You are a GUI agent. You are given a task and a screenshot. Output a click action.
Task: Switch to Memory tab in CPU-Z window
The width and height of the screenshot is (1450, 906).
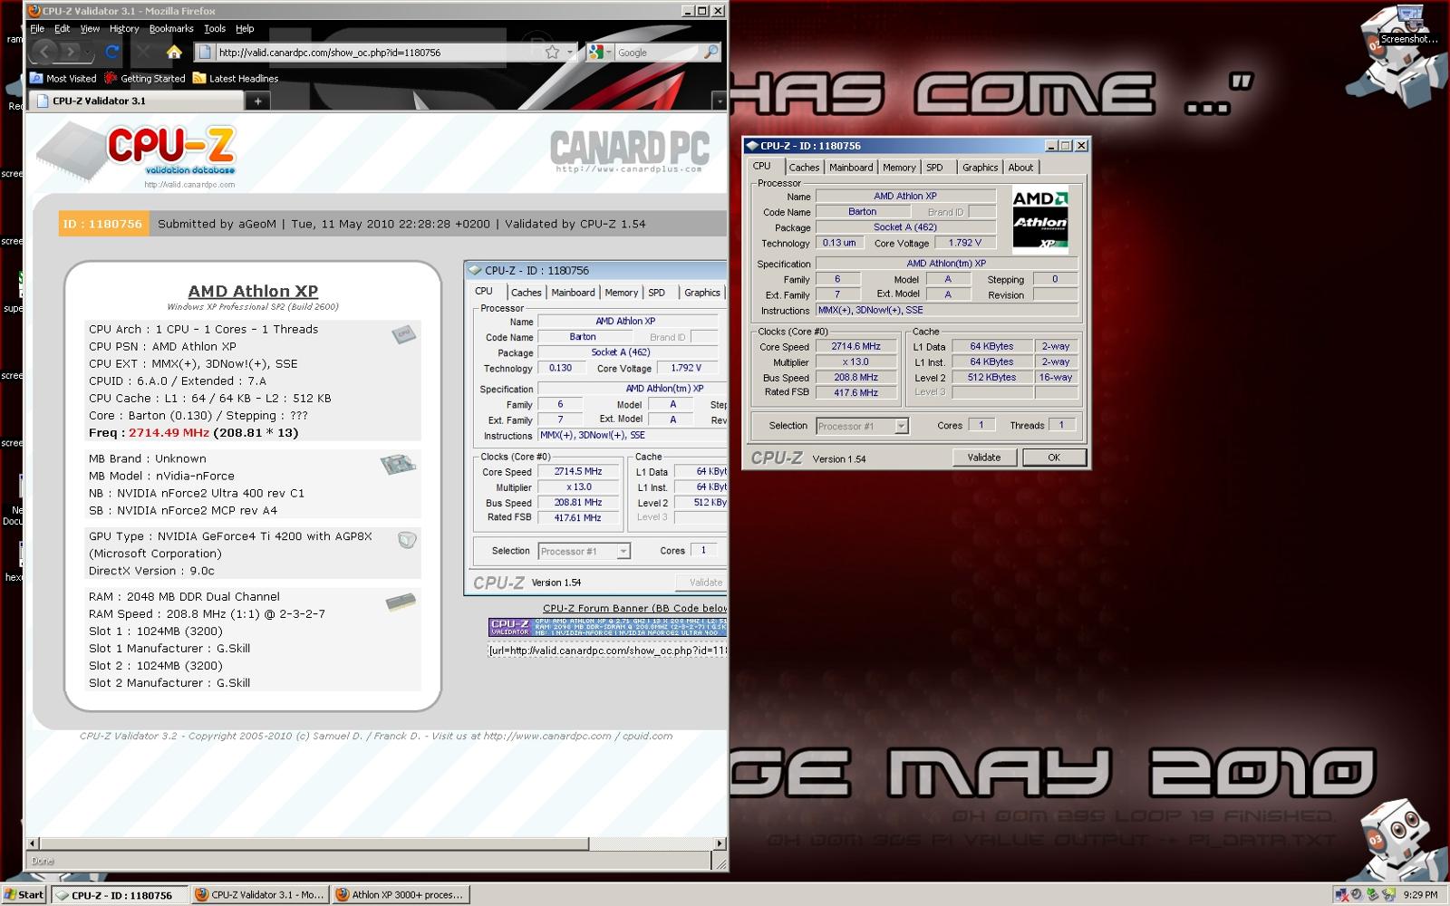coord(899,168)
